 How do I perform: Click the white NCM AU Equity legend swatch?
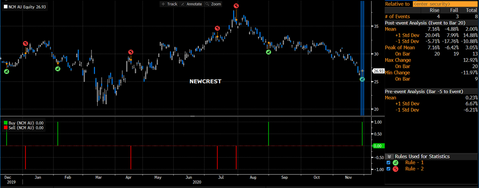point(5,6)
